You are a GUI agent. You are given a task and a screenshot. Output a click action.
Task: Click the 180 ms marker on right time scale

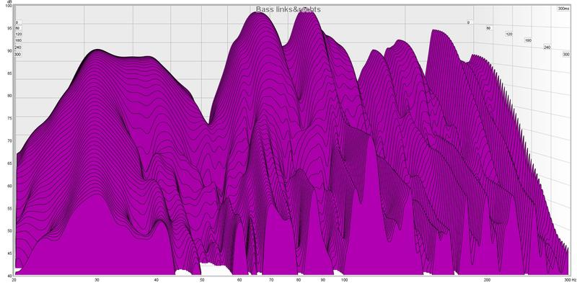(528, 40)
